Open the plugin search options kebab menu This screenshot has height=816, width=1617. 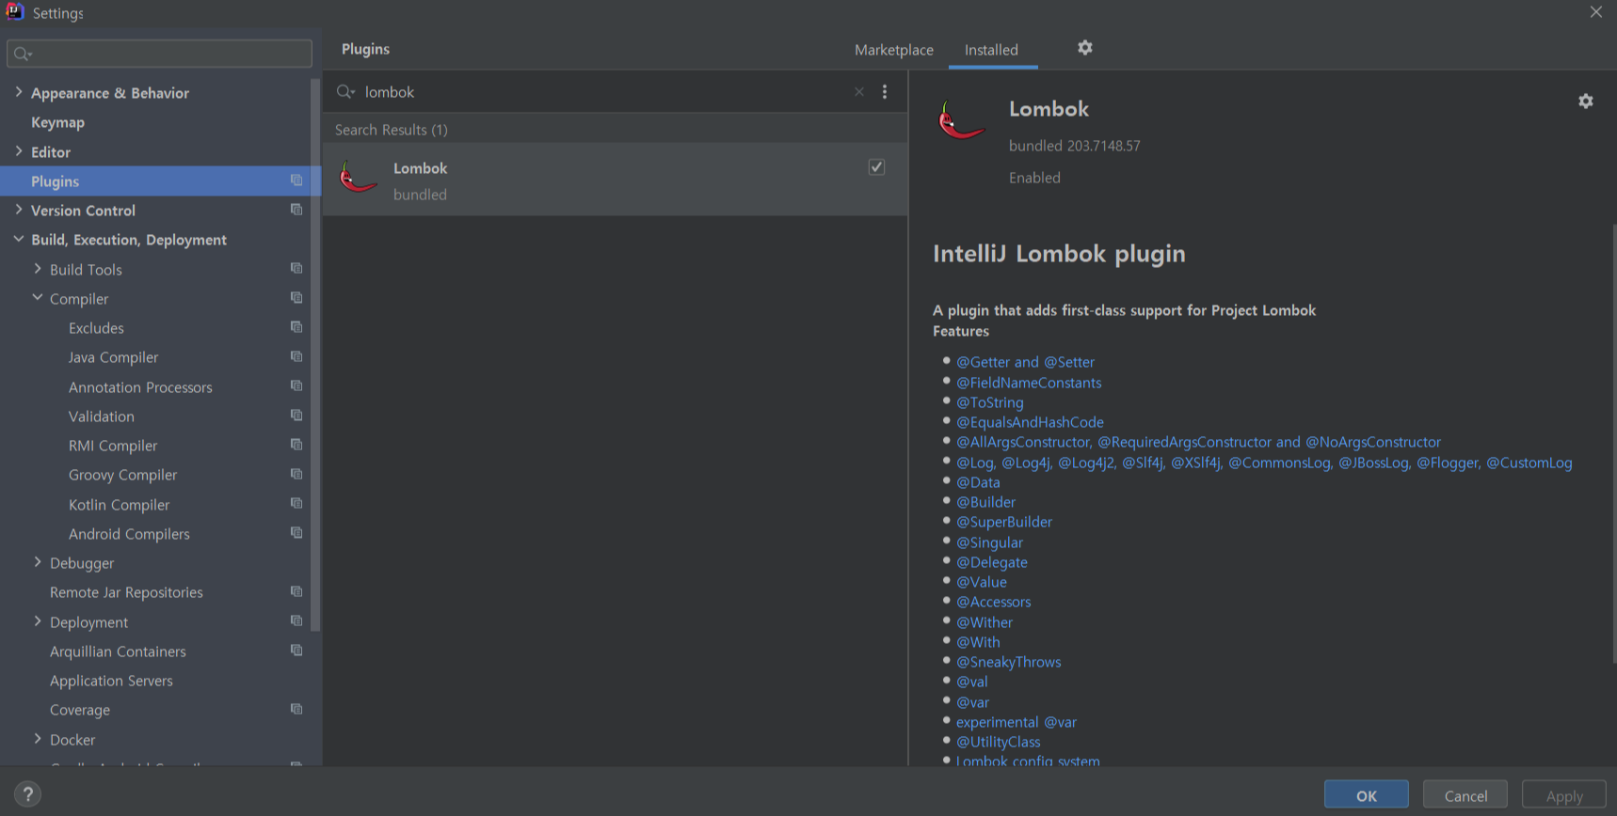885,91
